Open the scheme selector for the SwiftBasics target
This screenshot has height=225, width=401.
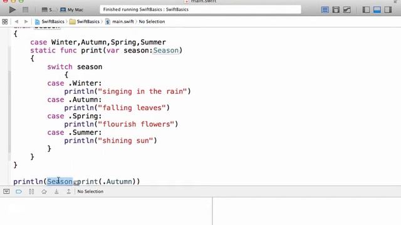[48, 10]
